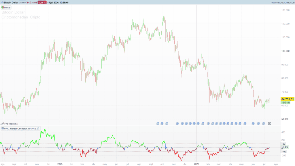Click the -0,39 % change badge
295x166 pixels.
tap(42, 3)
